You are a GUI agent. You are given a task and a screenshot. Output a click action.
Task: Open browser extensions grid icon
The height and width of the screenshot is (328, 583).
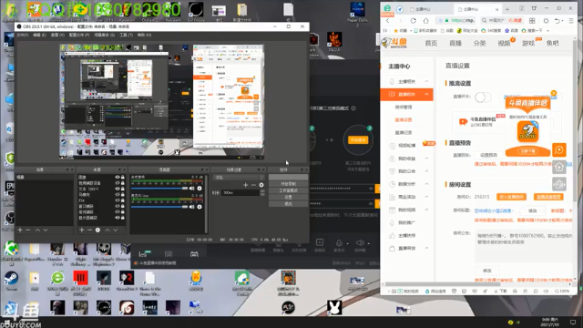[532, 20]
